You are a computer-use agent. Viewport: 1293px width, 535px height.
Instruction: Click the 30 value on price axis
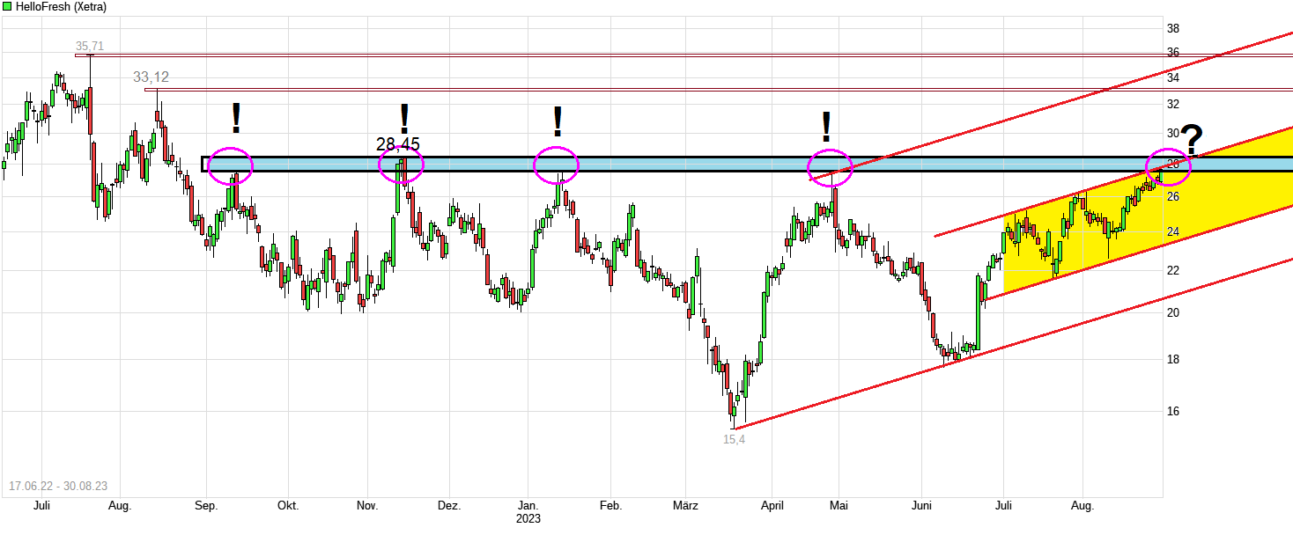(1173, 133)
